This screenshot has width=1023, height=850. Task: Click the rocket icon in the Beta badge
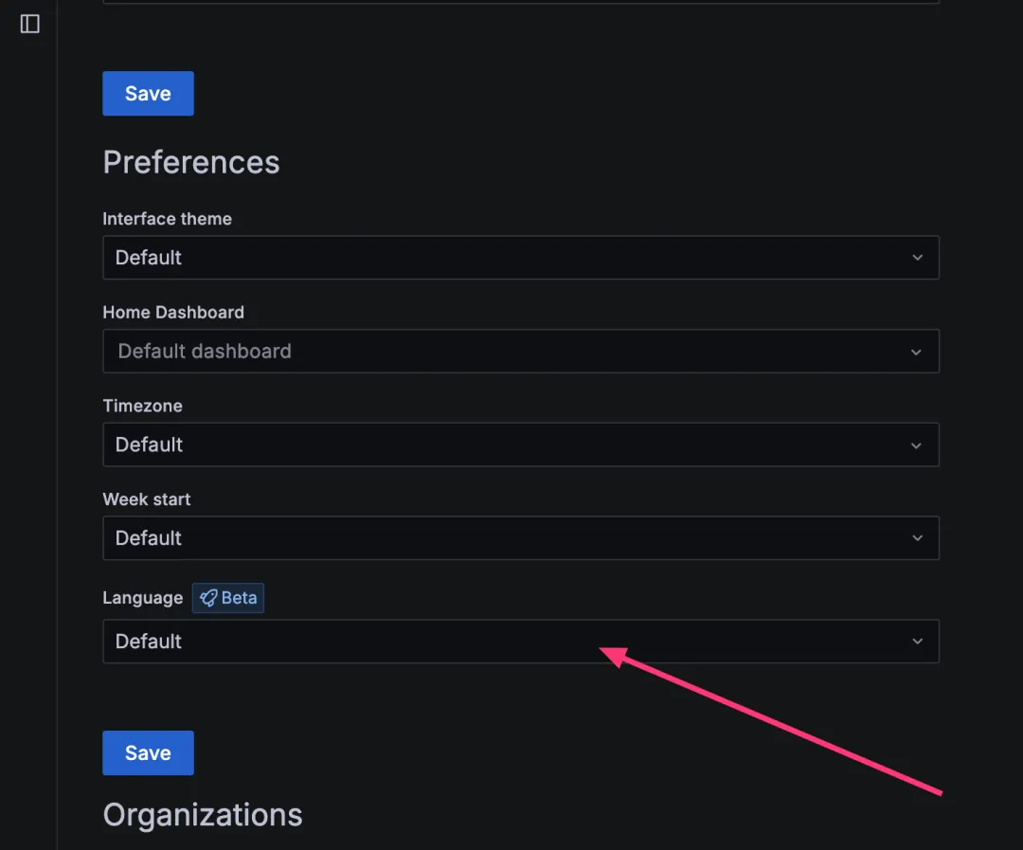point(208,598)
